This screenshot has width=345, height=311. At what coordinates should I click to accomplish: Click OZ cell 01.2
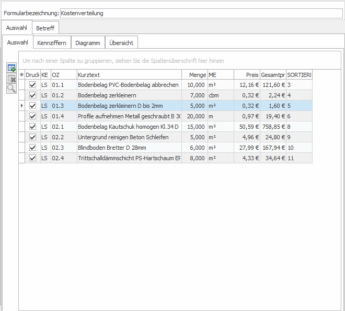coord(64,95)
